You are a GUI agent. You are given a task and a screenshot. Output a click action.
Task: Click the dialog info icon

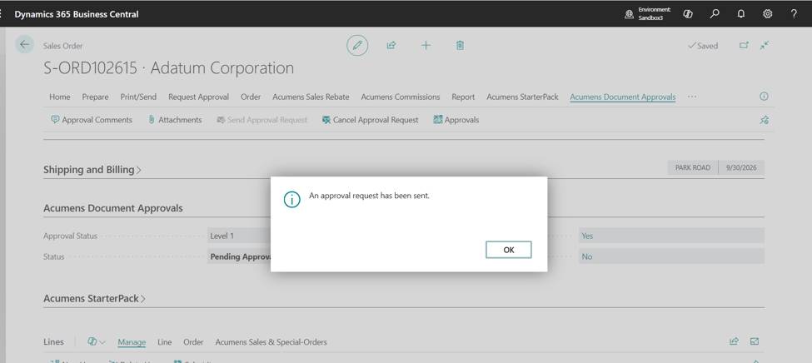(292, 199)
